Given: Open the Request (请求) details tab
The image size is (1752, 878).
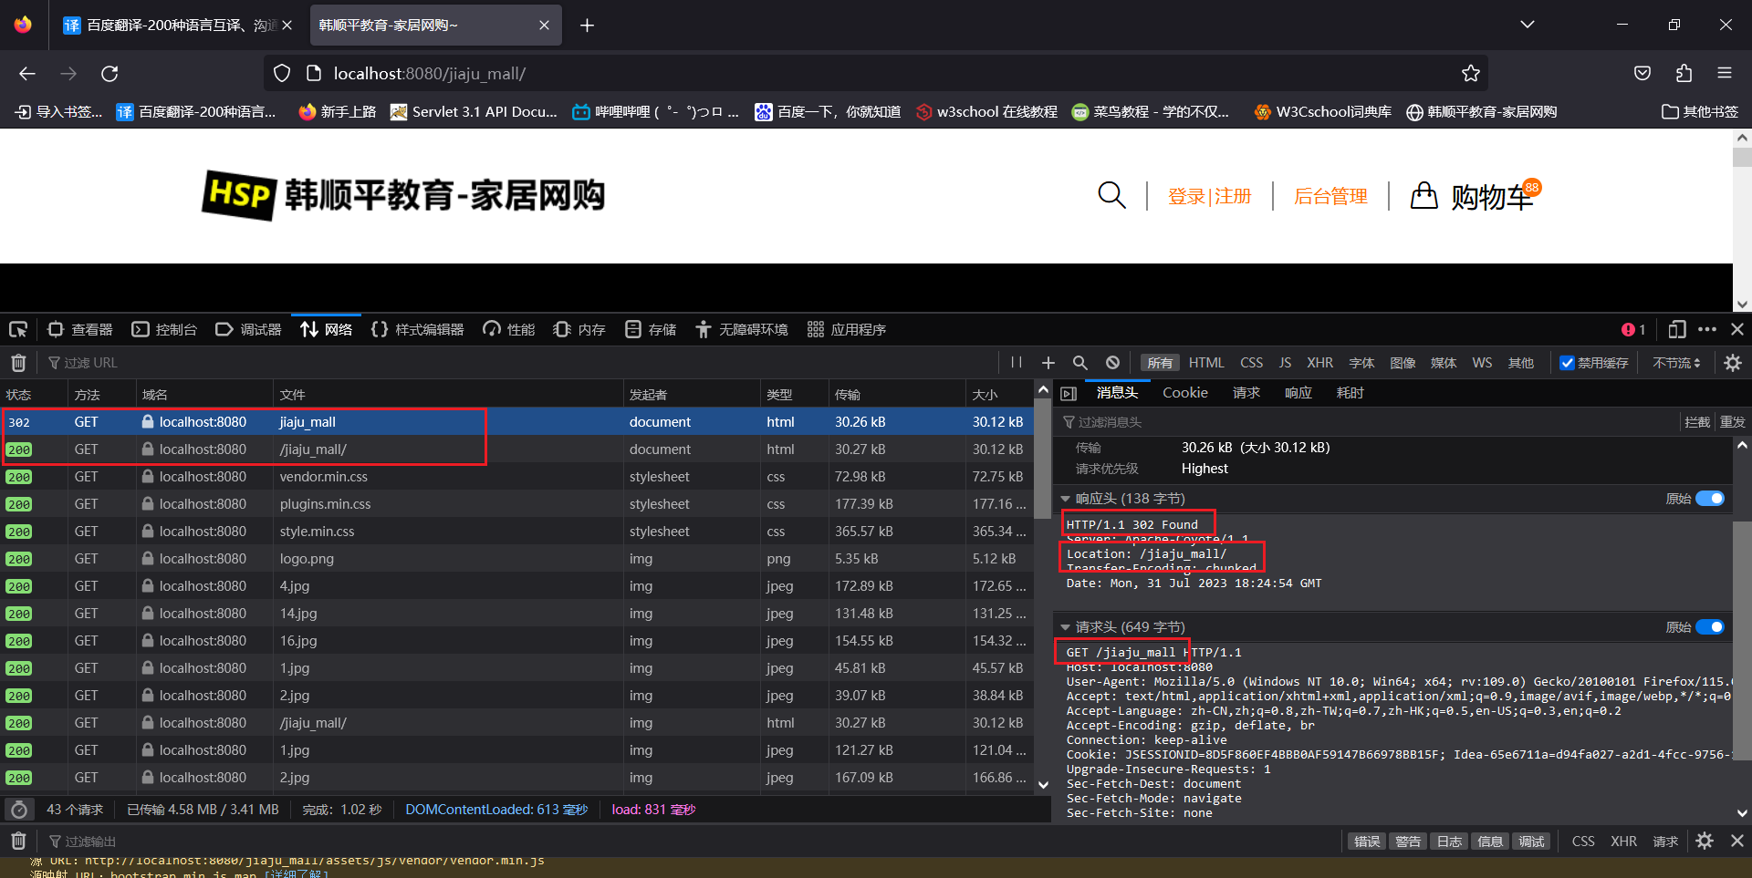Looking at the screenshot, I should (x=1246, y=393).
